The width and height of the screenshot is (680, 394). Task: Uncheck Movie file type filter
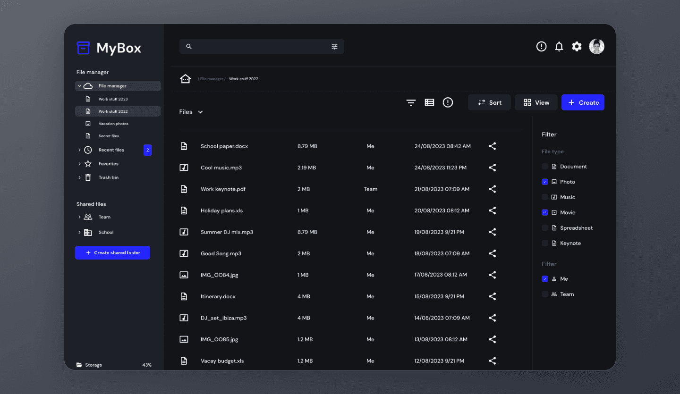click(545, 212)
